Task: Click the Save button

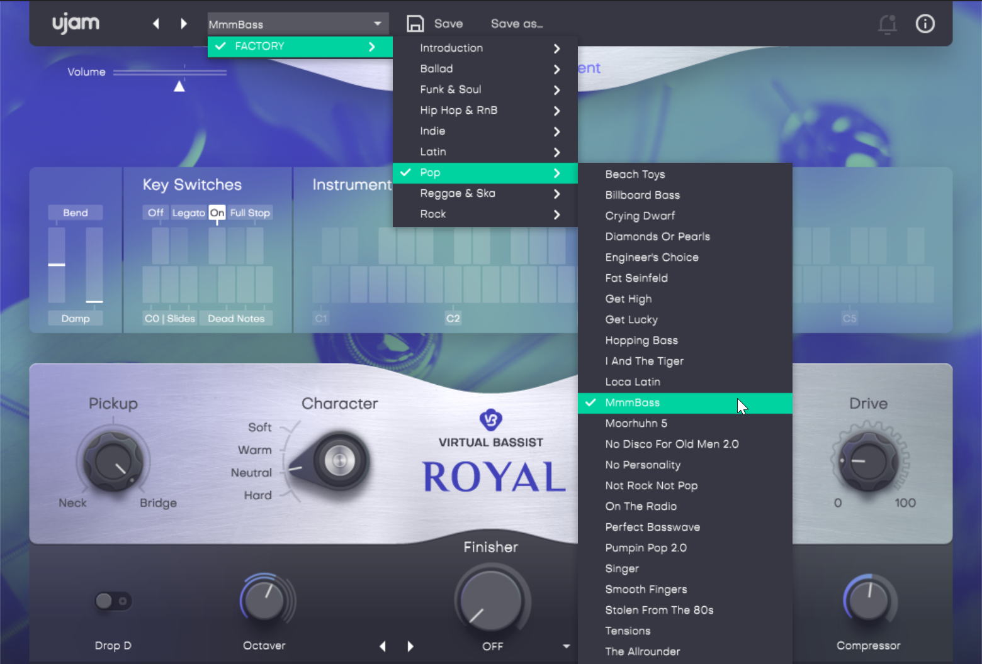Action: coord(448,24)
